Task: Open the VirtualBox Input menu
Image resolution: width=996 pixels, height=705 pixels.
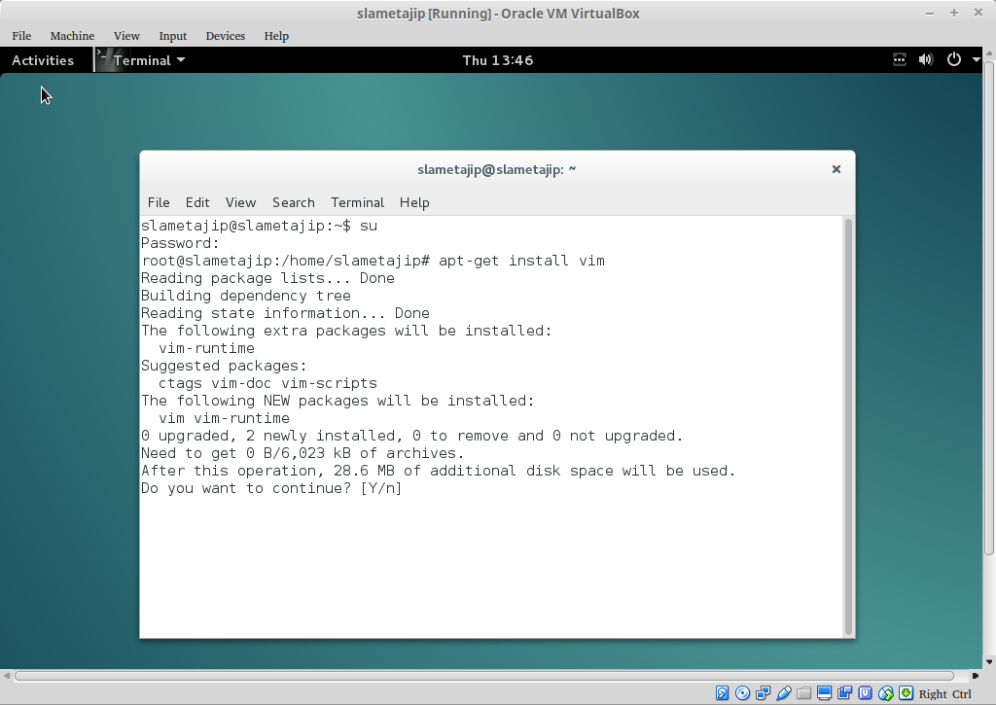Action: (173, 36)
